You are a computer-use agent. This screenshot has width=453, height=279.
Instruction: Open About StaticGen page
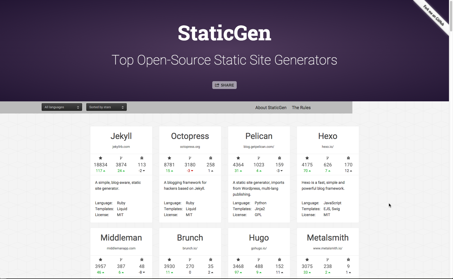[271, 108]
